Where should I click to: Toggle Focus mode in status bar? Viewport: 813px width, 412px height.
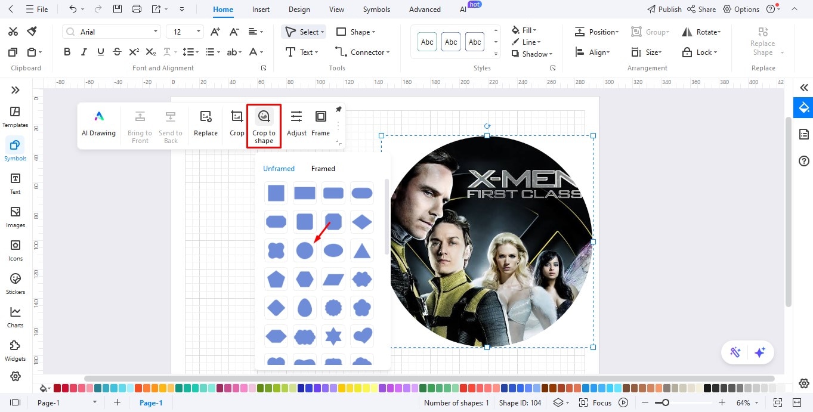(596, 402)
